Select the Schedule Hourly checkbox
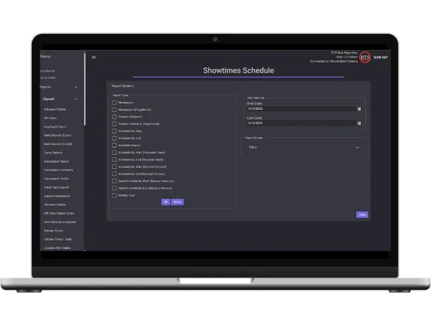 coord(115,145)
